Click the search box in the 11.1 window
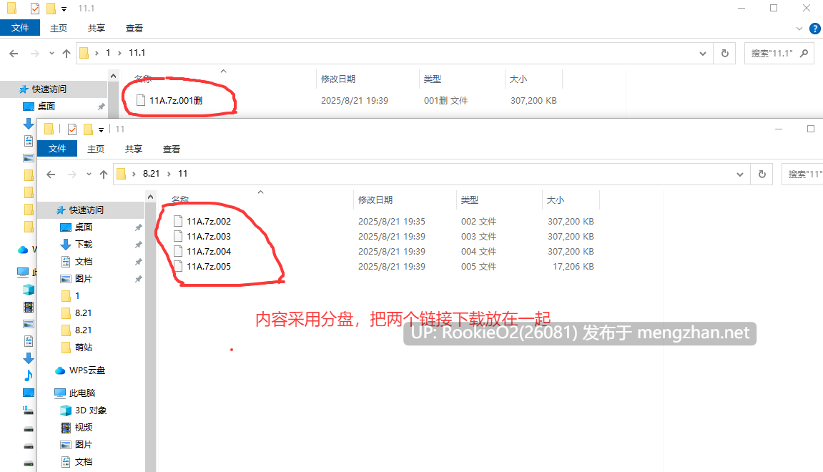 pyautogui.click(x=779, y=53)
